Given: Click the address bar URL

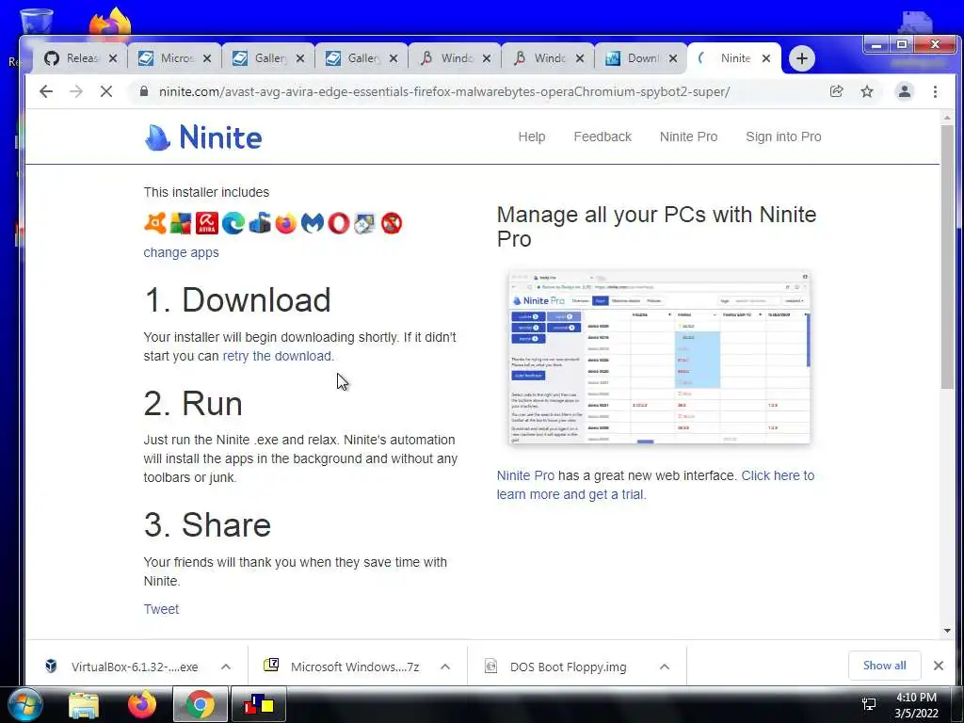Looking at the screenshot, I should pos(444,91).
